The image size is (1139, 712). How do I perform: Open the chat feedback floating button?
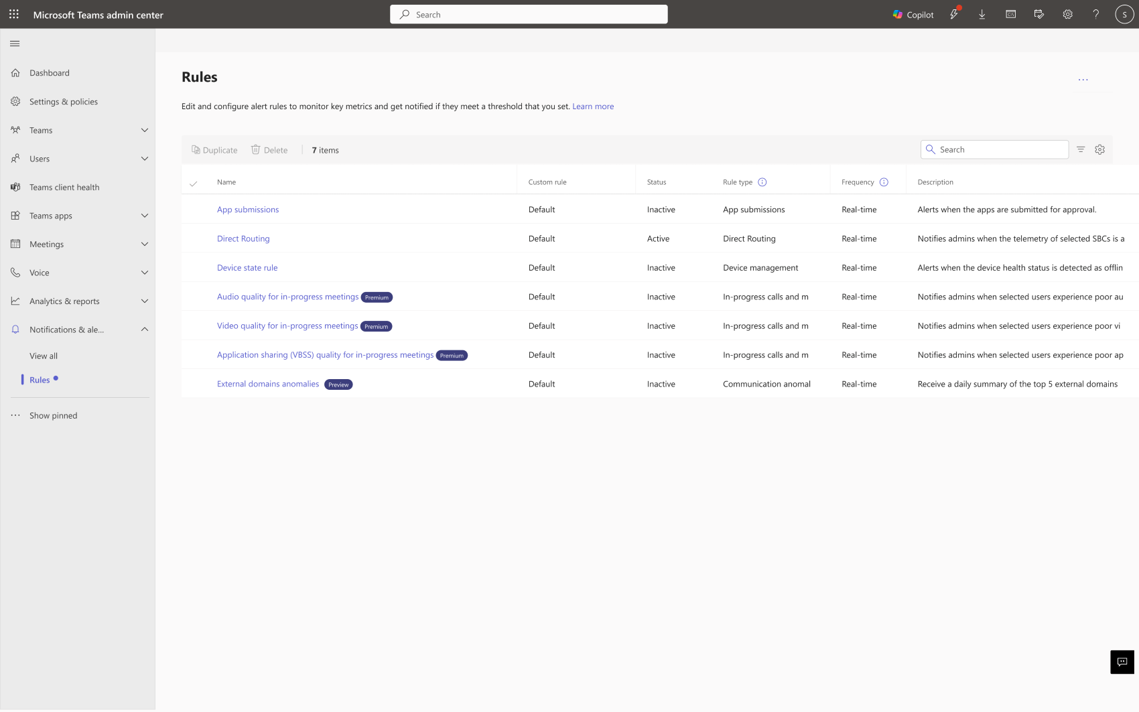(x=1122, y=662)
